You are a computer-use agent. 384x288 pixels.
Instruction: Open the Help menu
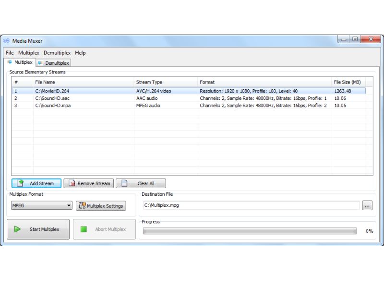click(80, 53)
